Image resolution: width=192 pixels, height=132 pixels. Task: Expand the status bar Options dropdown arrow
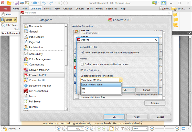pos(19,129)
